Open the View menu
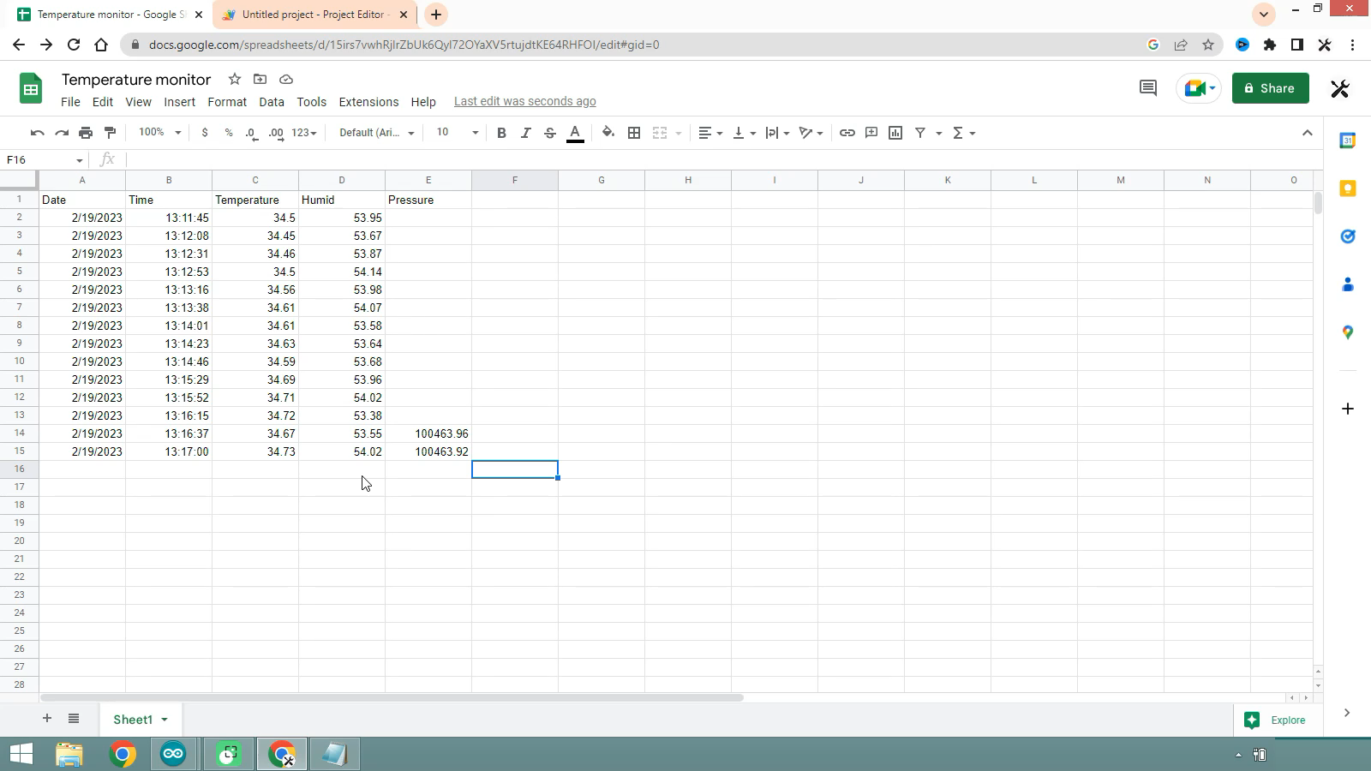The height and width of the screenshot is (771, 1371). pyautogui.click(x=138, y=102)
